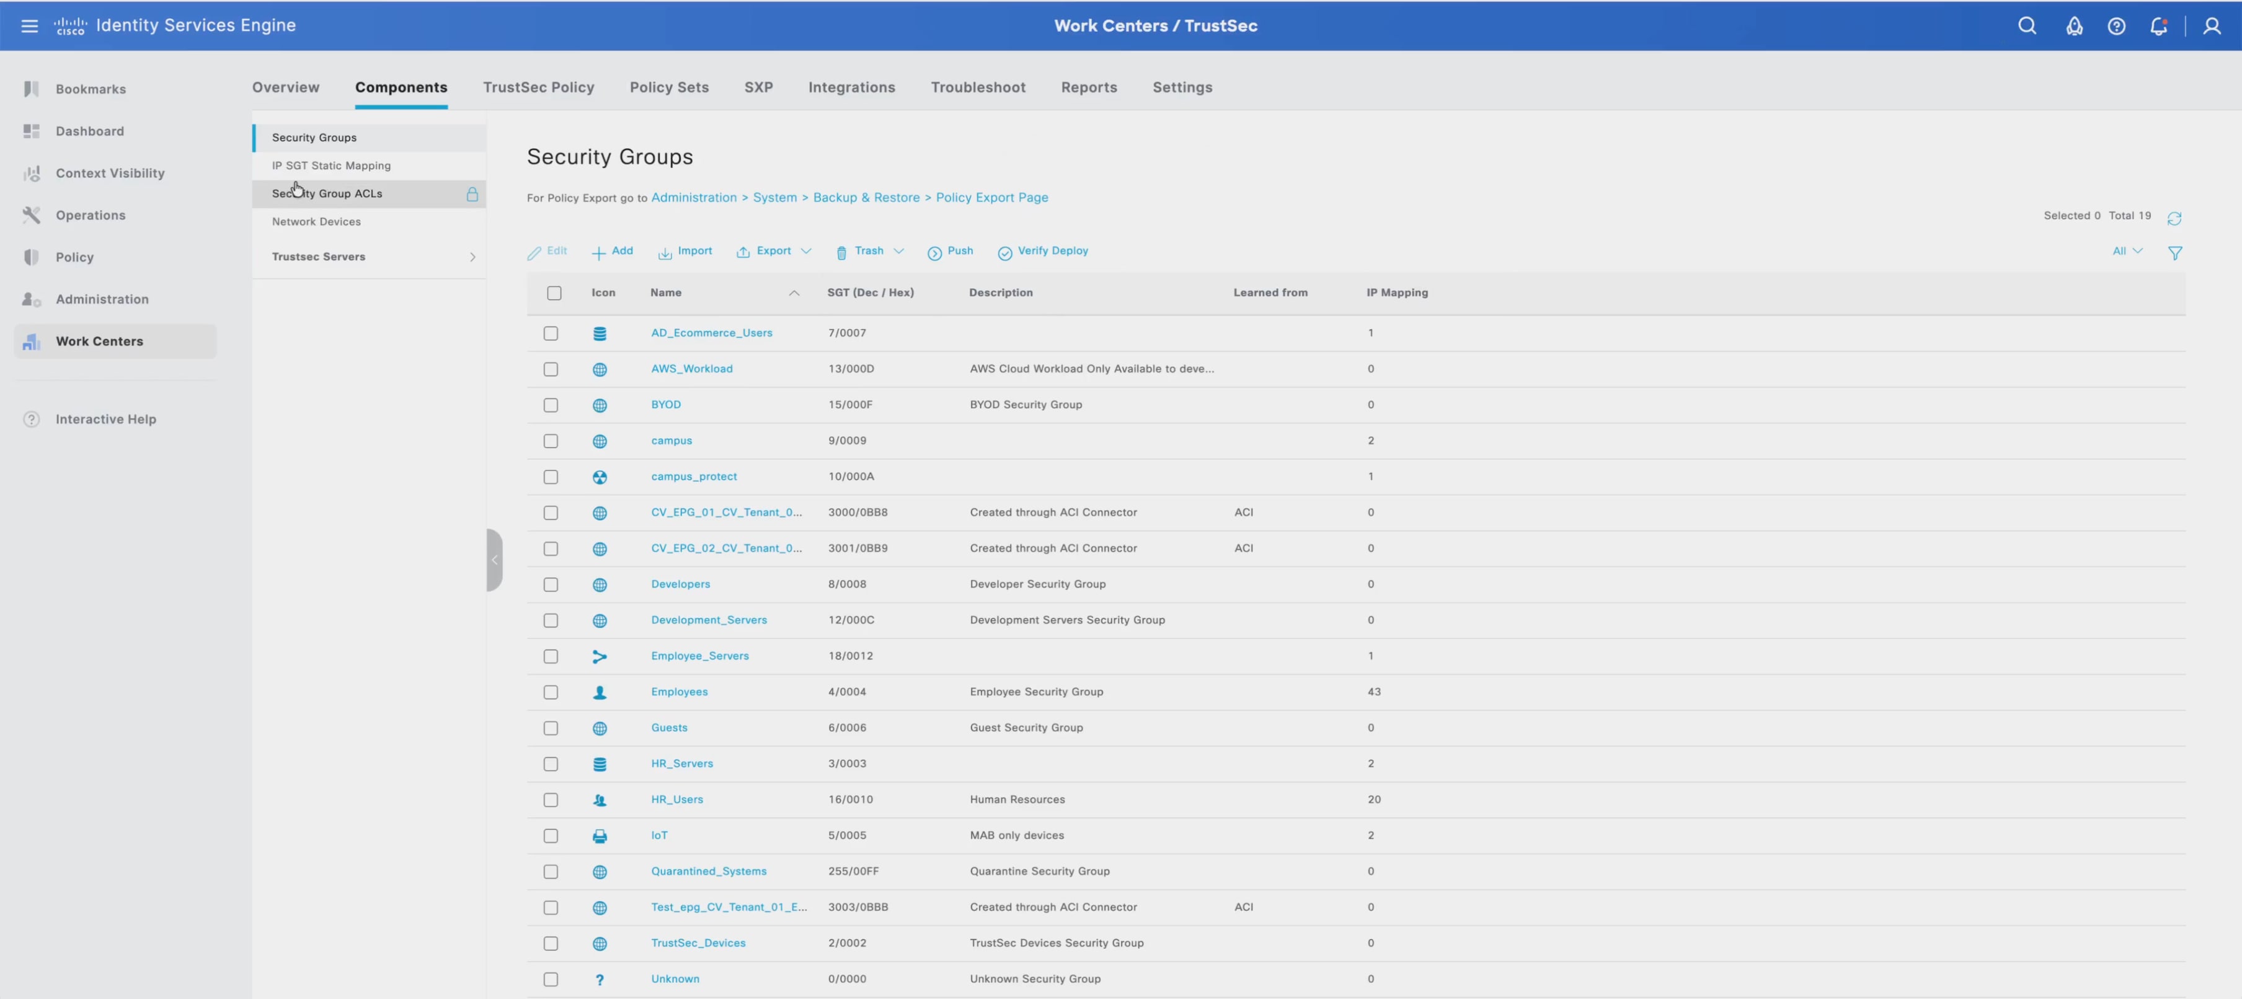Open the Policy Export Page link
This screenshot has height=999, width=2242.
pyautogui.click(x=991, y=198)
